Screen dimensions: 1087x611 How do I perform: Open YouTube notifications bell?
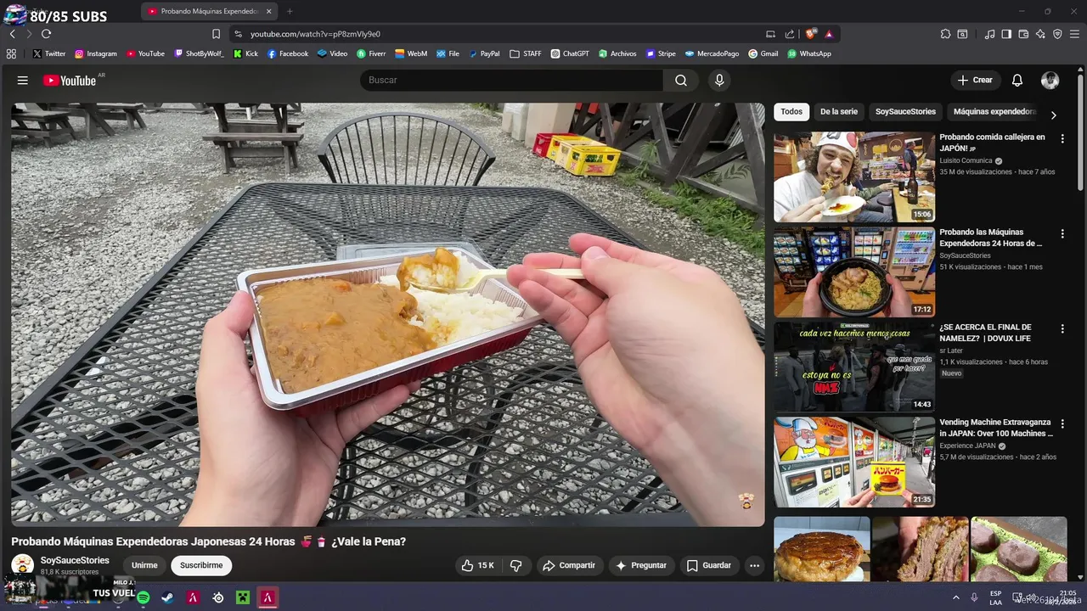[x=1017, y=81]
